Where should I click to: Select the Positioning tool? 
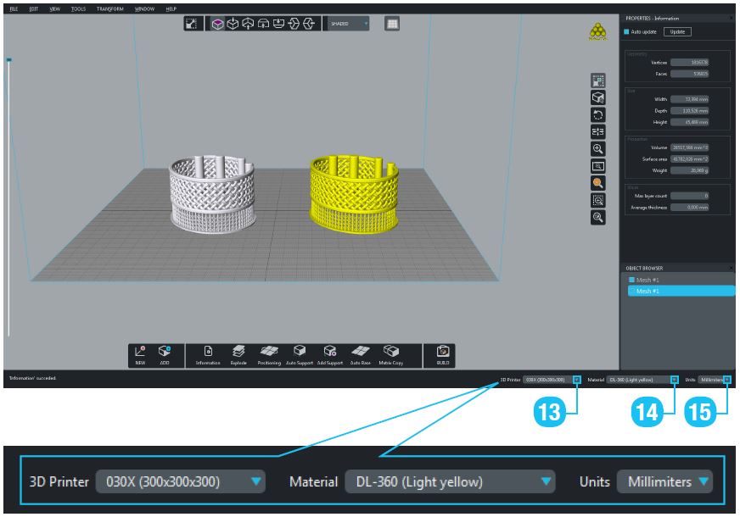coord(269,351)
